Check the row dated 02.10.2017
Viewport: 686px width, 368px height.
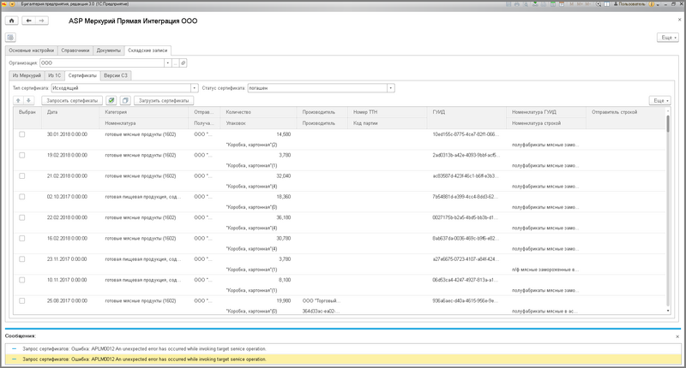click(x=22, y=197)
